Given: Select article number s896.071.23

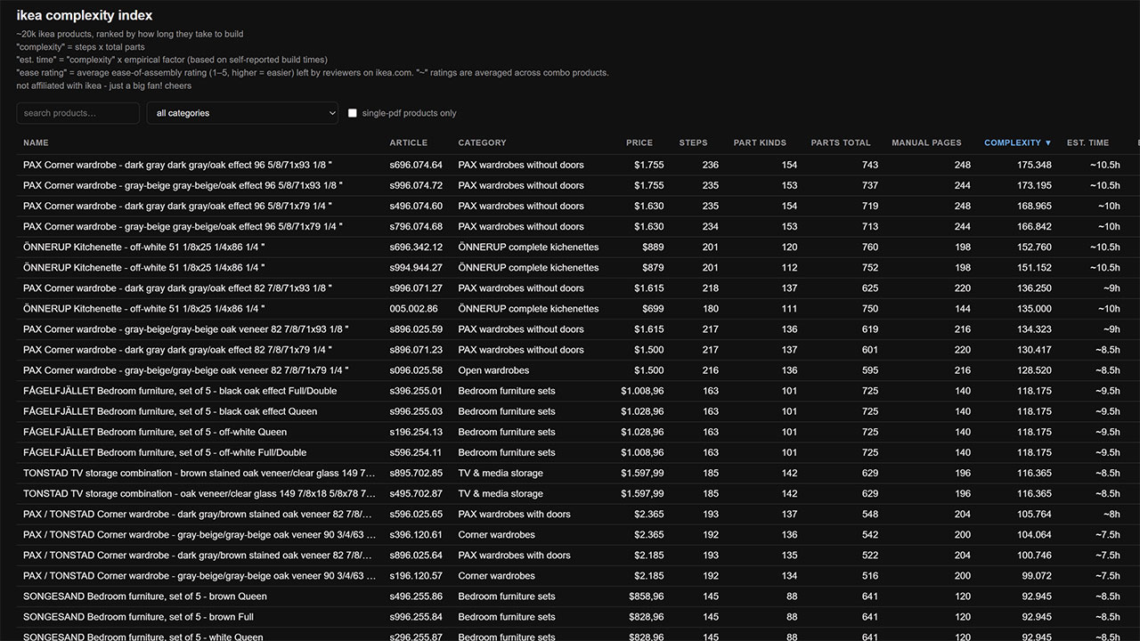Looking at the screenshot, I should pos(416,349).
